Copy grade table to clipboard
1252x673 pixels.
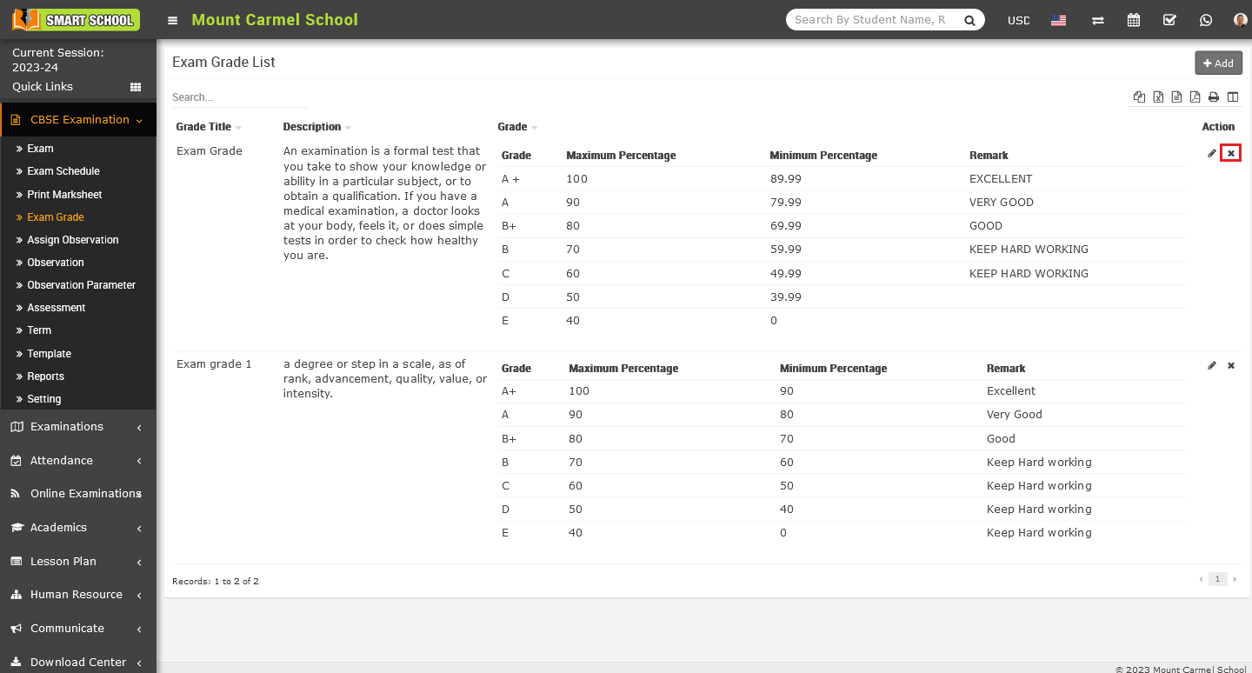click(x=1139, y=97)
